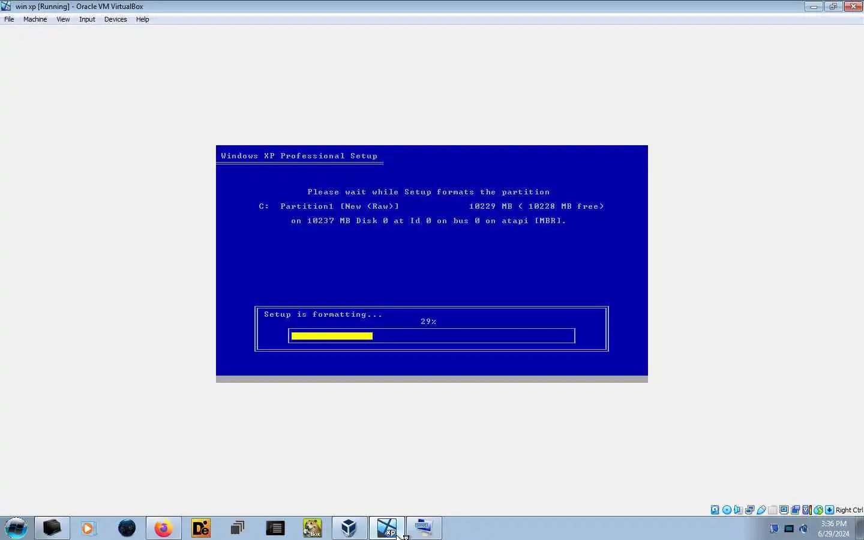The width and height of the screenshot is (864, 540).
Task: Click the display settings status icon
Action: tap(784, 510)
